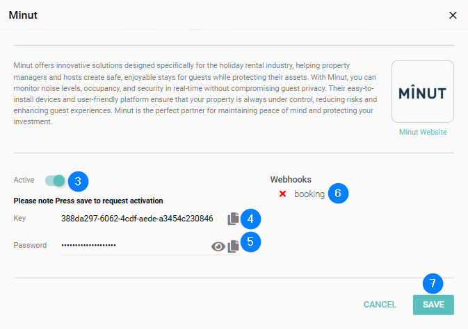
Task: Click the blue number 6 badge
Action: 337,193
